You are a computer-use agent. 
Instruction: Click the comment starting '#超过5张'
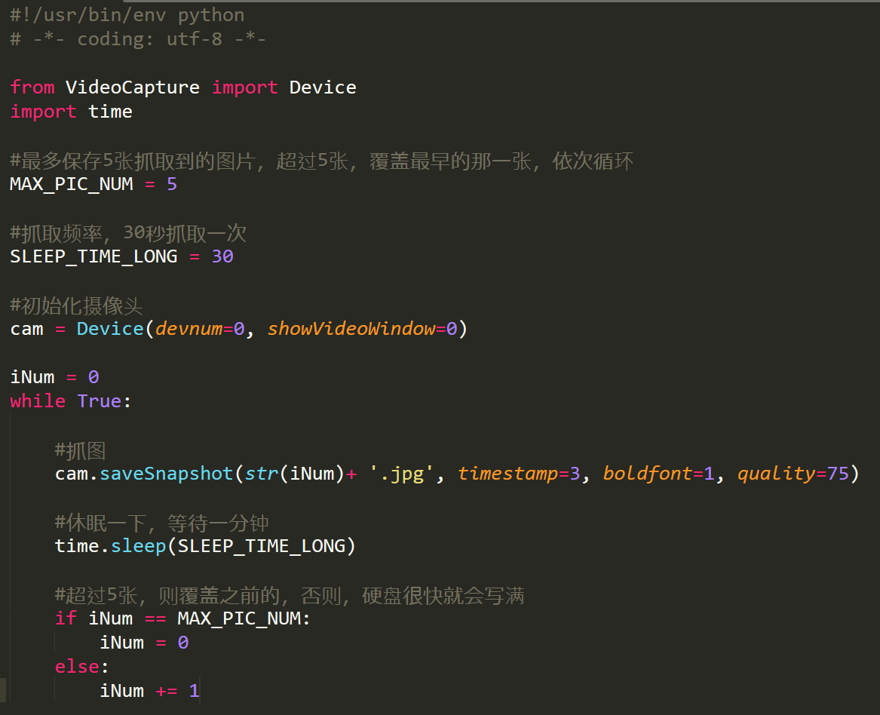point(290,596)
